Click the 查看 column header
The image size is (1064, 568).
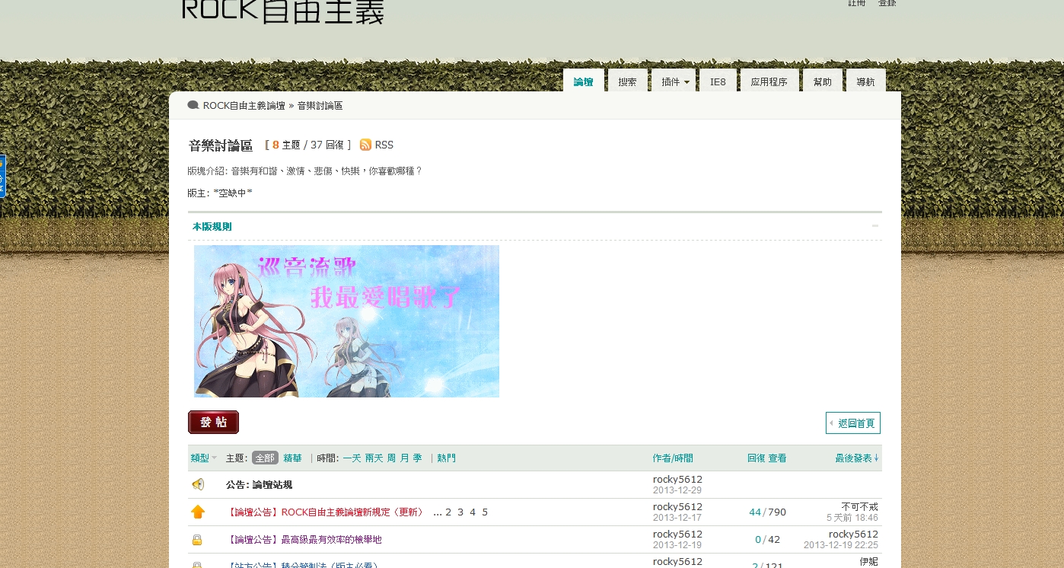point(777,458)
